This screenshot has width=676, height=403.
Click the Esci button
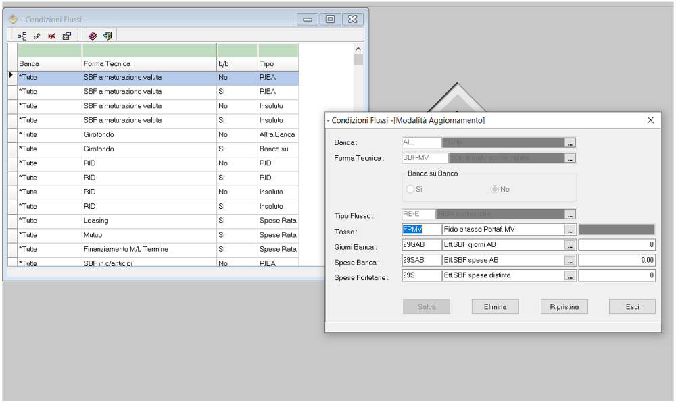pos(632,306)
